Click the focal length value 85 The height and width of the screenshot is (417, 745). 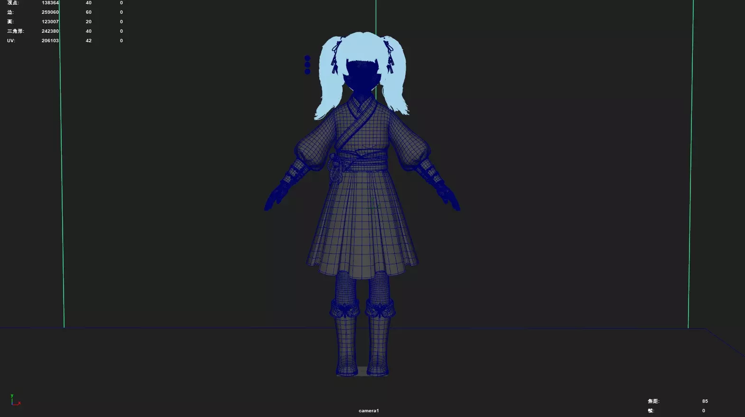coord(705,401)
